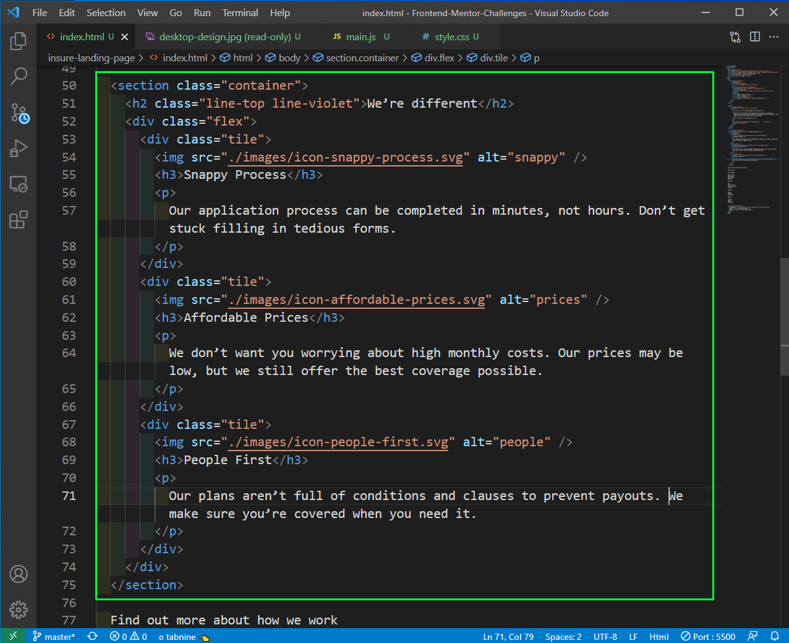Open the feedback icon in status bar
Screen dimensions: 789x643
click(x=753, y=636)
